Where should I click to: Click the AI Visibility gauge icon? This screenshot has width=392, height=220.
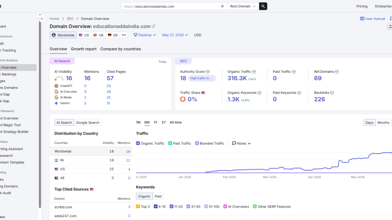(59, 79)
